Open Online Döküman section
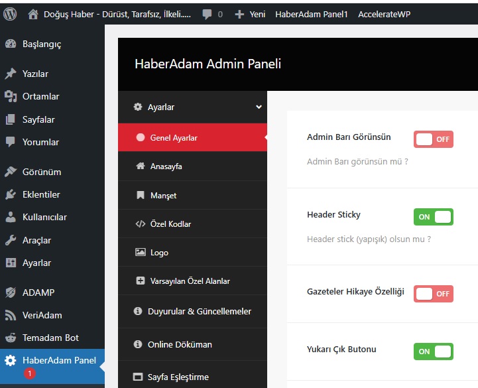The image size is (478, 388). pyautogui.click(x=192, y=344)
